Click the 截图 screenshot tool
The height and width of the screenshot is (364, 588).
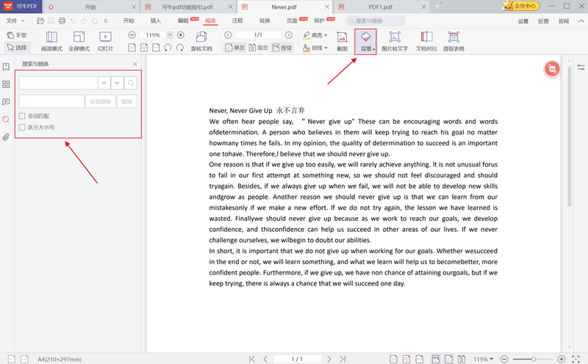(x=342, y=40)
